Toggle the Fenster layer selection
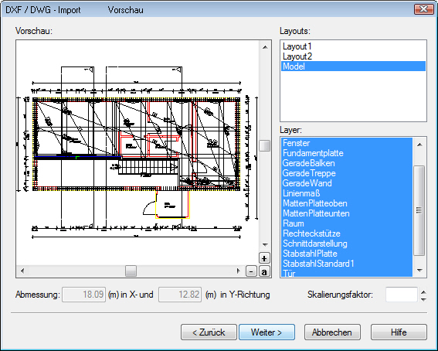438x351 pixels. (347, 143)
